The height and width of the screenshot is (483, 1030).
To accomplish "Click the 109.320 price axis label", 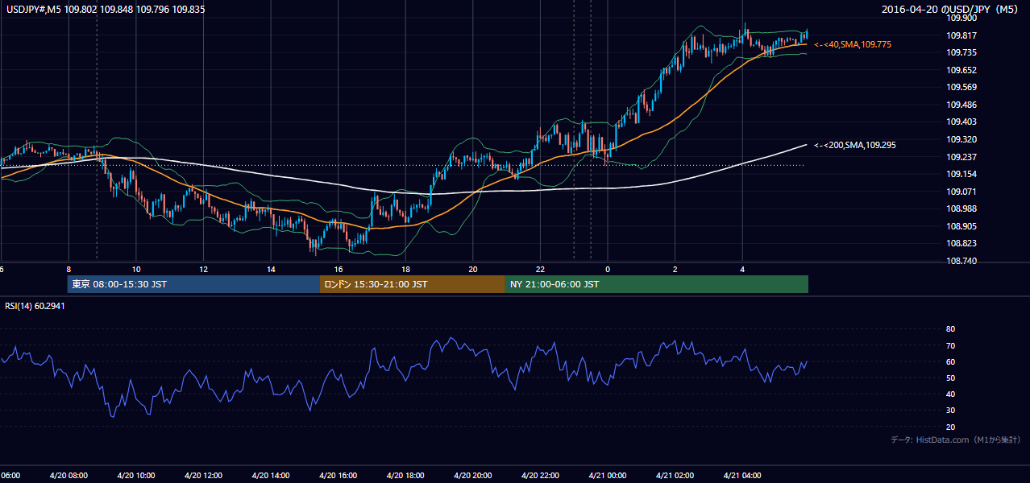I will pos(961,139).
